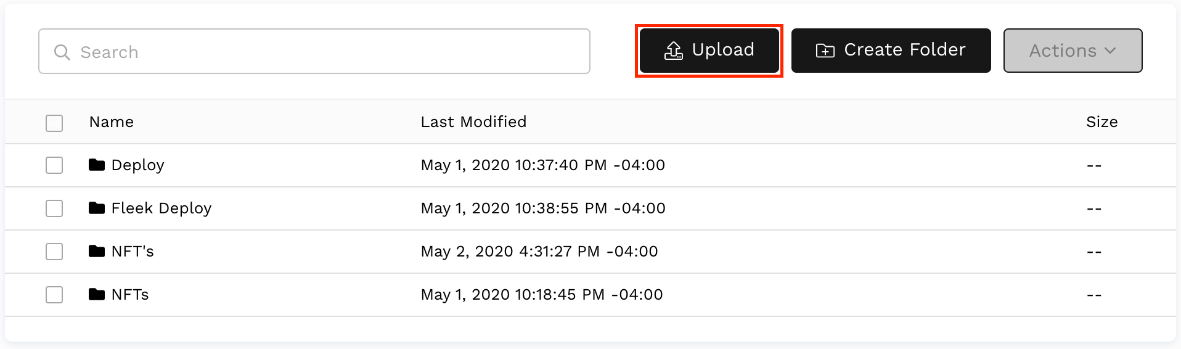This screenshot has height=349, width=1181.
Task: Tick the checkbox beside NFT's folder
Action: pos(54,252)
